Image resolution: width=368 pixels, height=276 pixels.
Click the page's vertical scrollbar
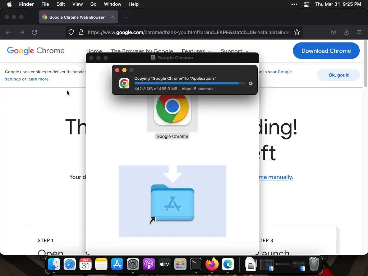pyautogui.click(x=365, y=64)
